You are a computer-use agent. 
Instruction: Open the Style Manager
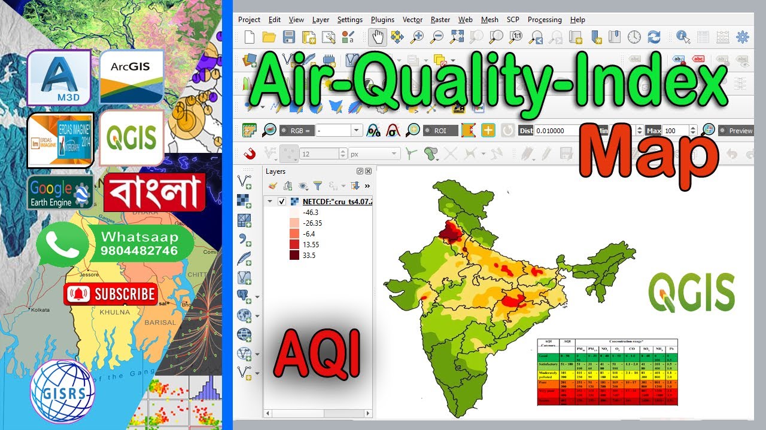[x=348, y=37]
